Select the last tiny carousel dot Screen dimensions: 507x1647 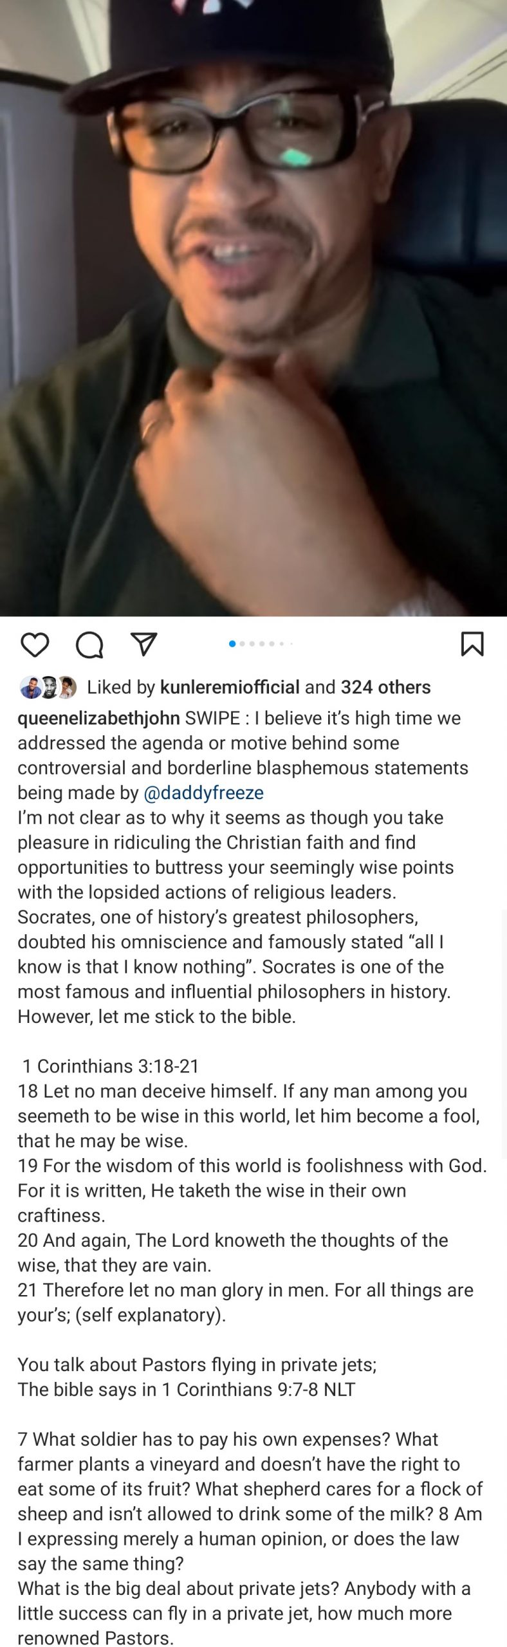(291, 643)
